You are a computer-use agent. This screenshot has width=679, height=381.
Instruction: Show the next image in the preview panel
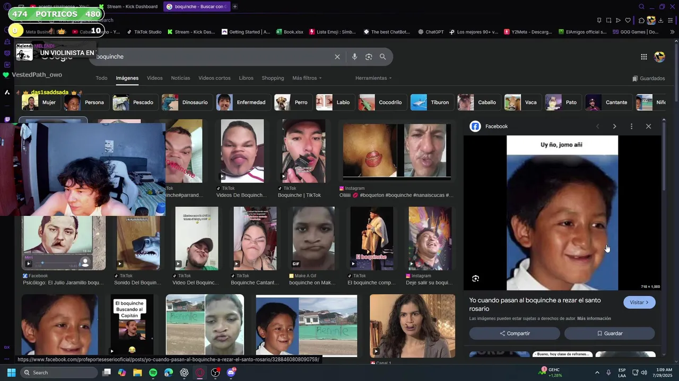point(614,126)
